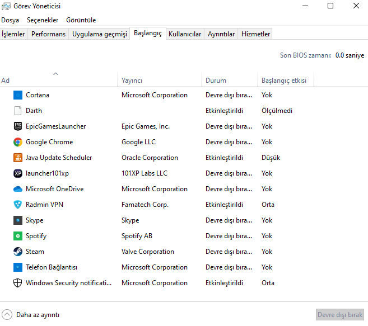Open the Seçenekler menu
This screenshot has width=368, height=326.
point(43,20)
